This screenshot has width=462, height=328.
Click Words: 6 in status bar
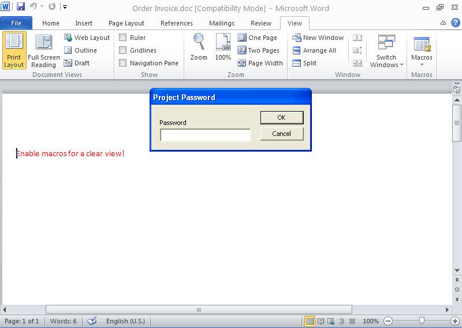(64, 321)
